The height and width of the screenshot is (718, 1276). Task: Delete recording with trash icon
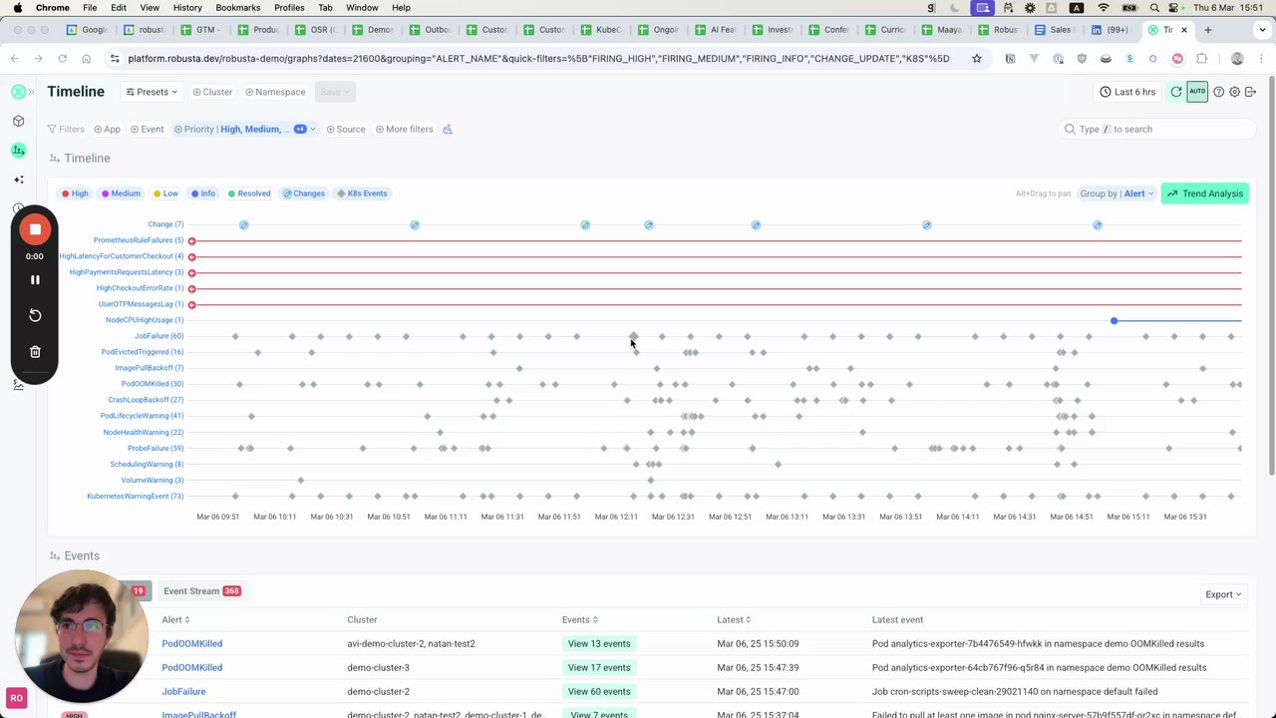point(35,351)
